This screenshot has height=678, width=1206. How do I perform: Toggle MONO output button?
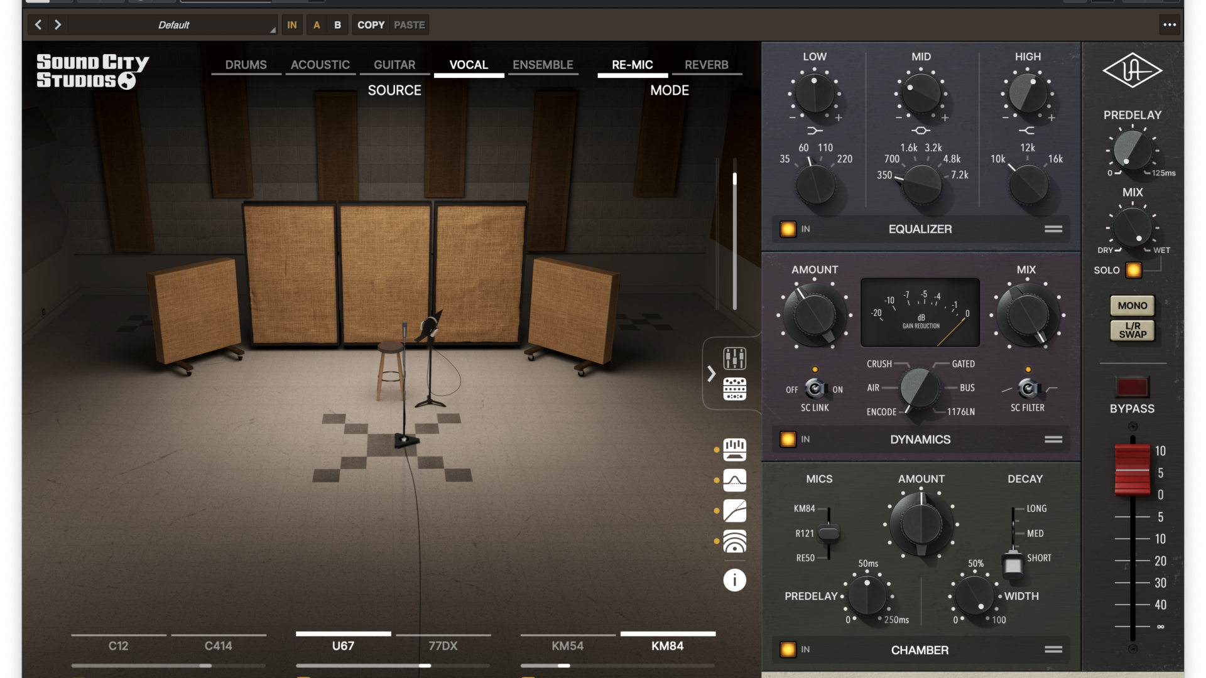(x=1133, y=306)
